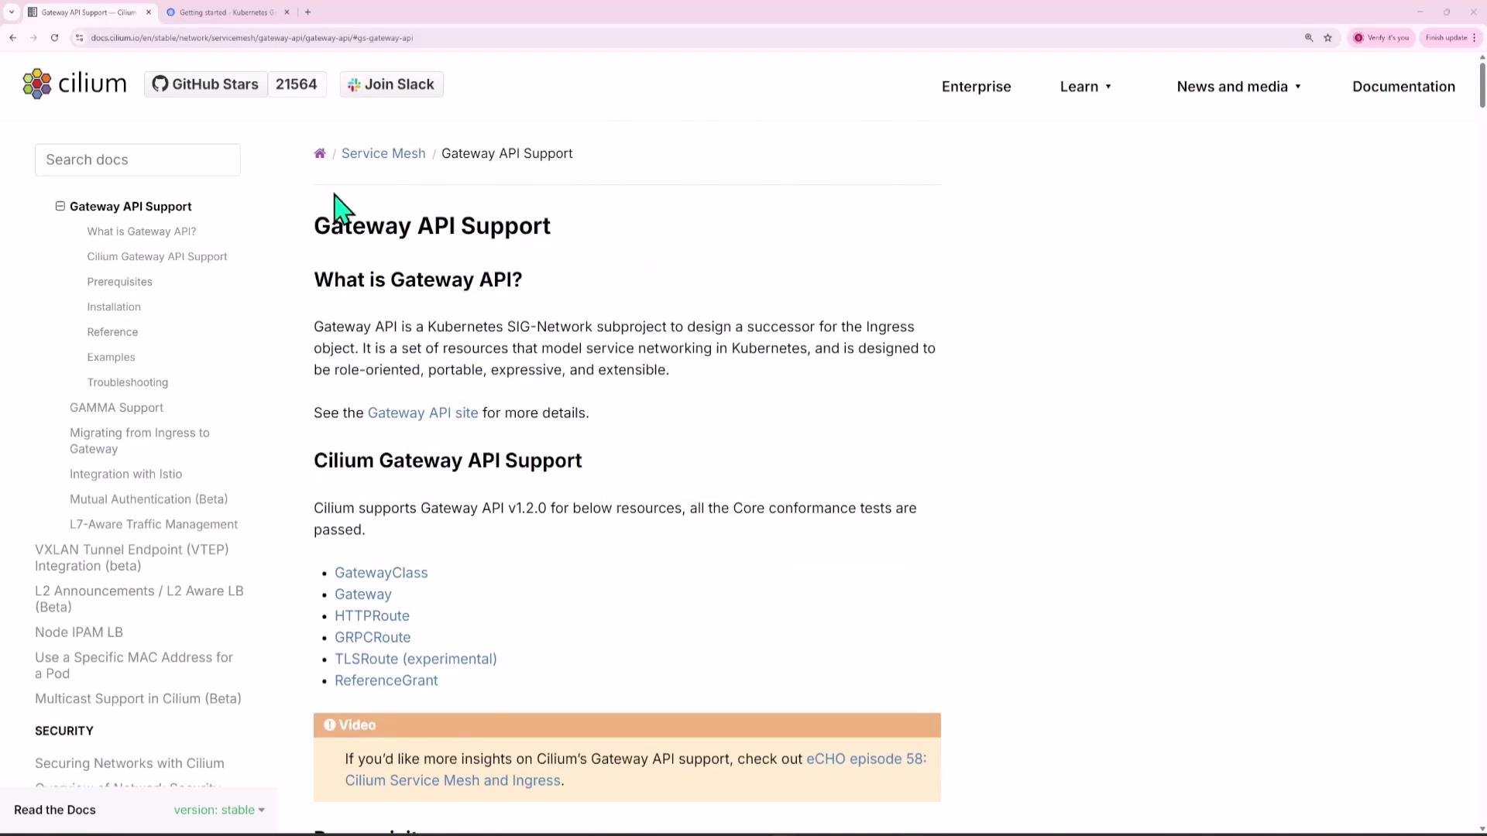This screenshot has height=836, width=1487.
Task: Expand the News and media dropdown
Action: pyautogui.click(x=1238, y=87)
